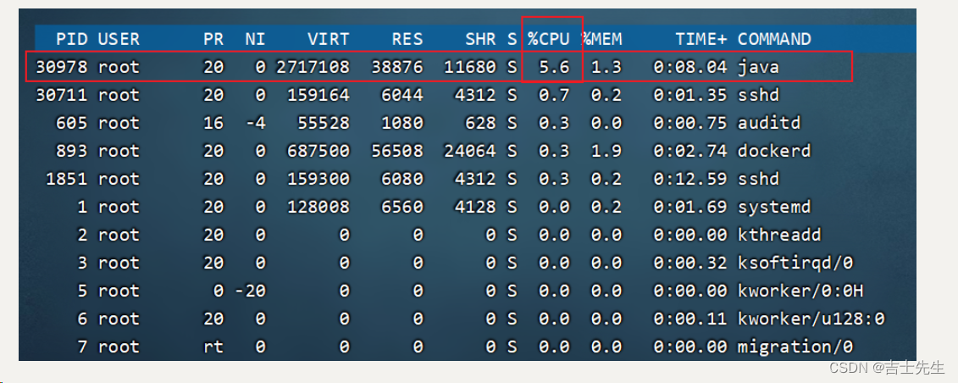Click the VIRT value 687500
The height and width of the screenshot is (383, 958).
pos(318,151)
